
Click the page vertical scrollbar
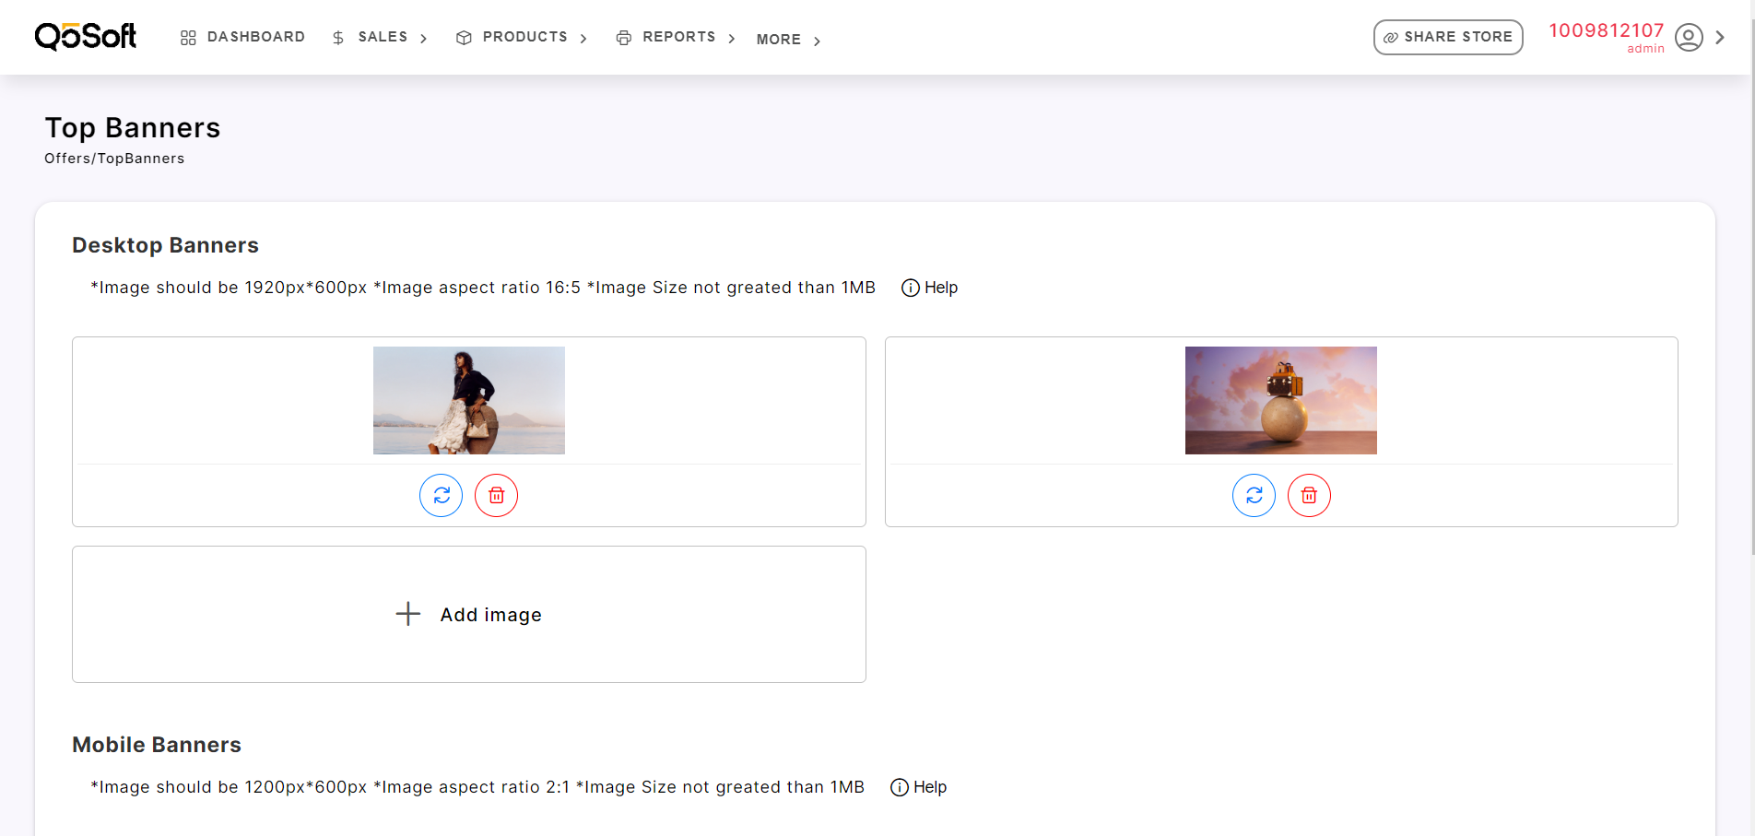pos(1750,277)
